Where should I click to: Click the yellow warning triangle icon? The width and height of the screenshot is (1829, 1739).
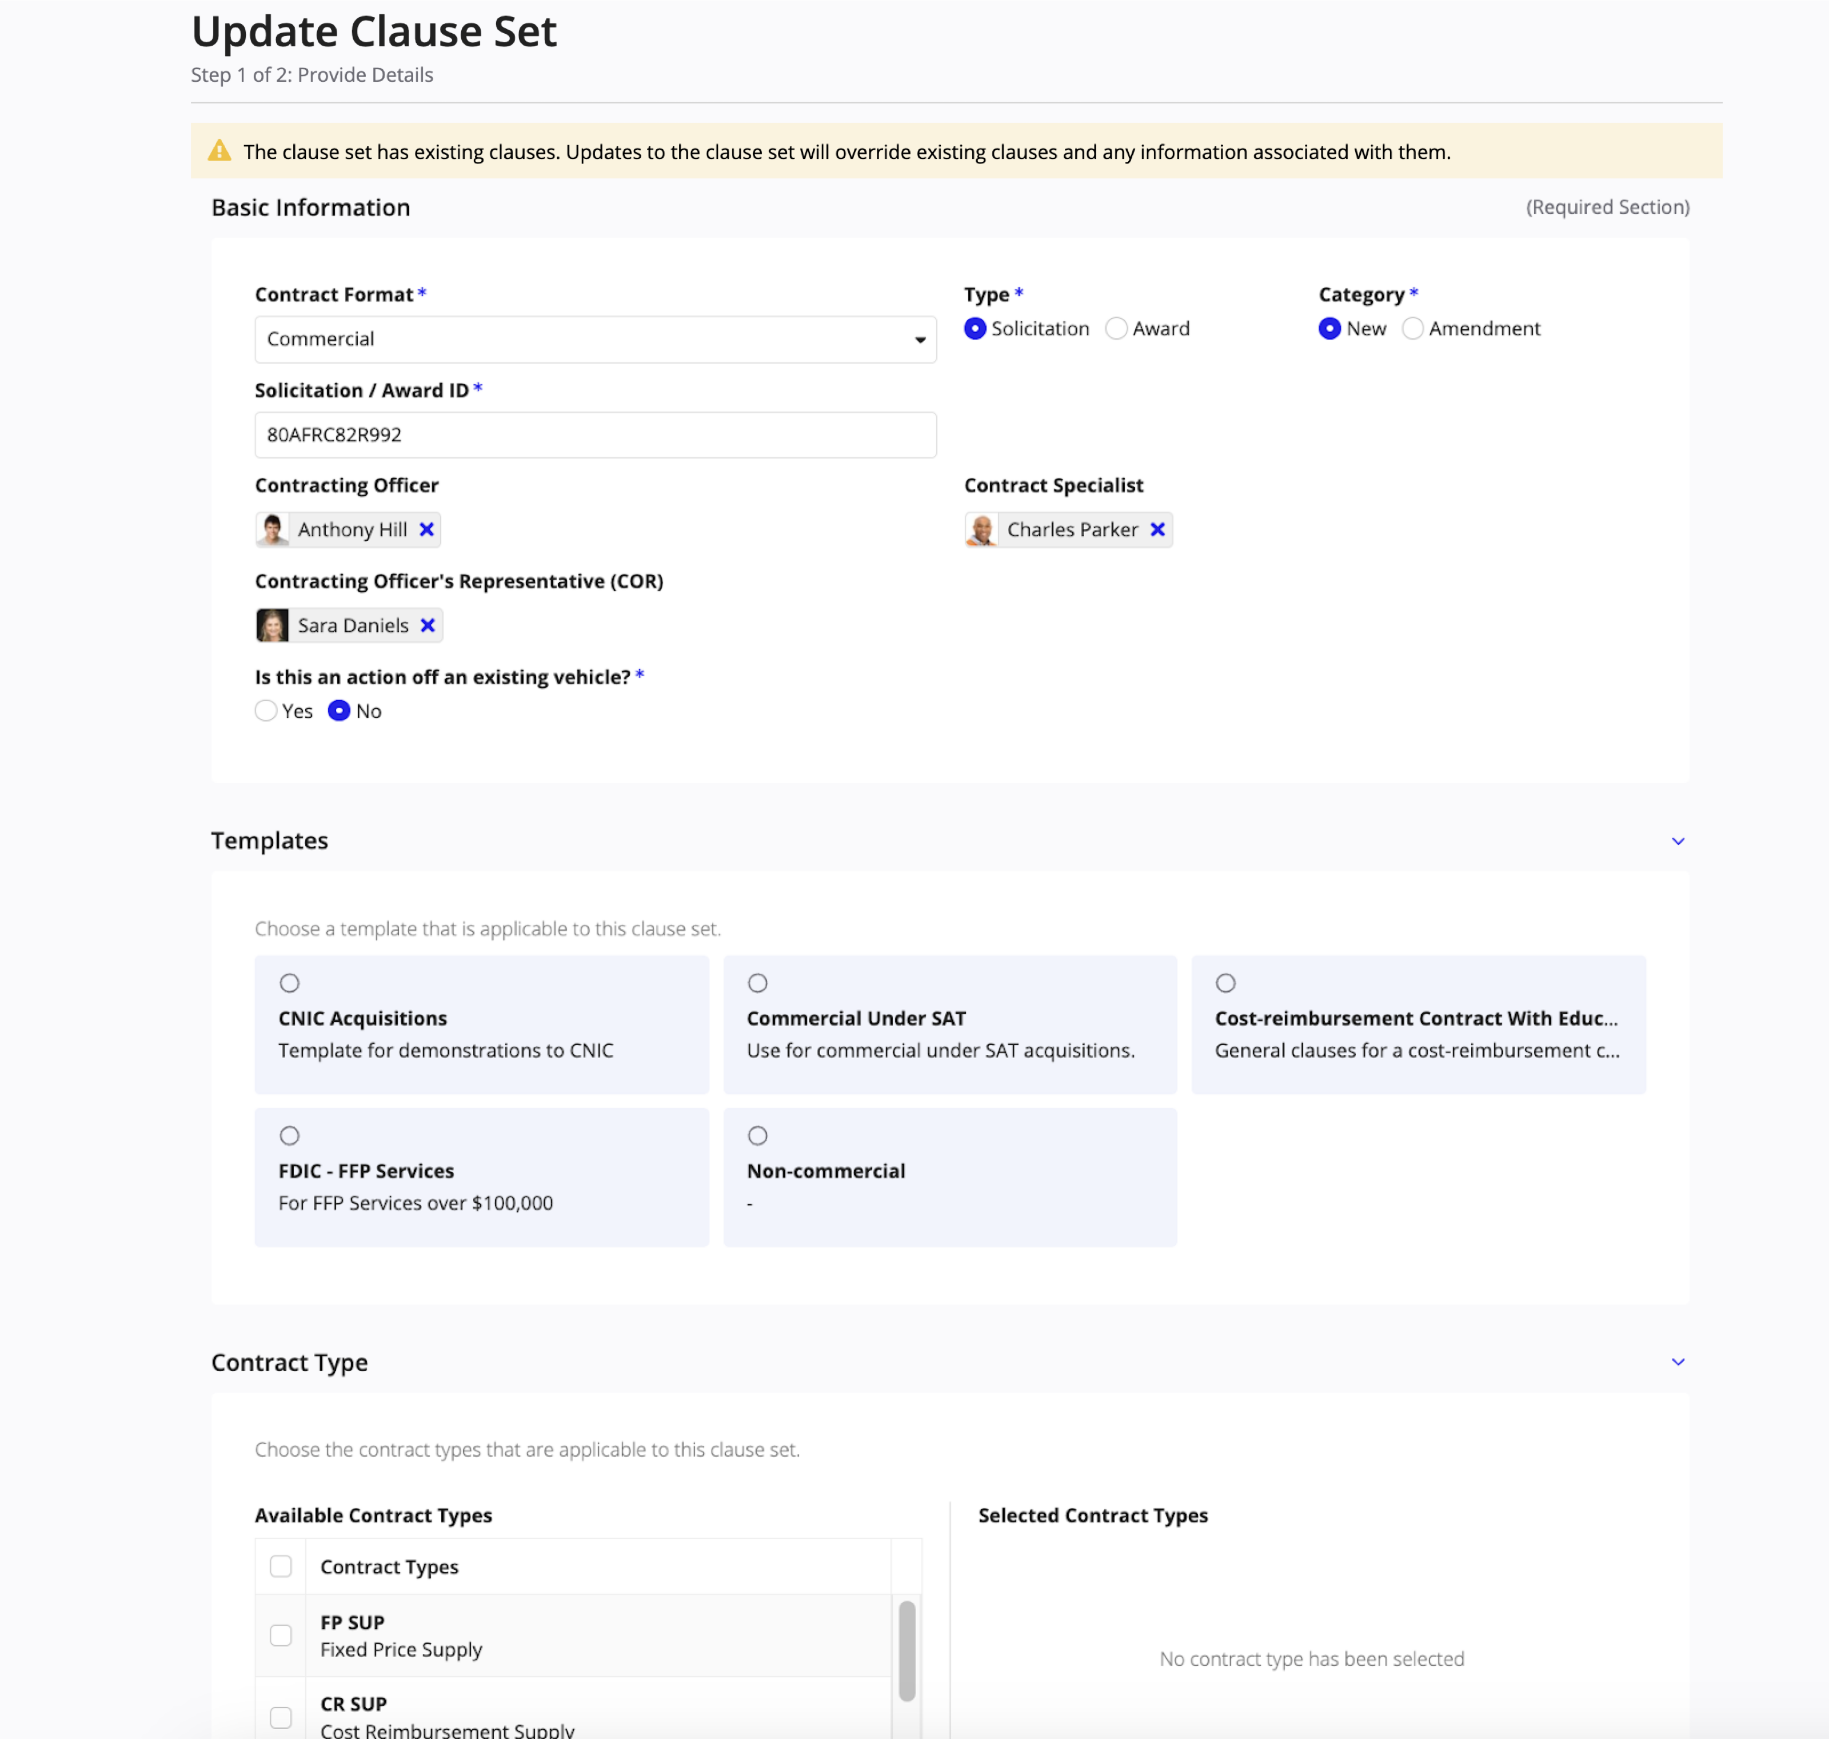pyautogui.click(x=219, y=151)
